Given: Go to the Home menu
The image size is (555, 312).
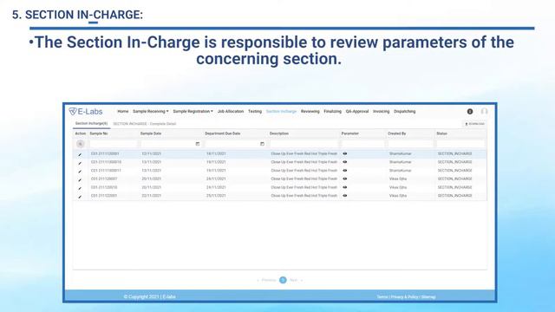Looking at the screenshot, I should [123, 112].
